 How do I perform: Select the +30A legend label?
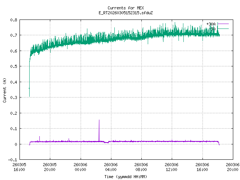(x=211, y=24)
